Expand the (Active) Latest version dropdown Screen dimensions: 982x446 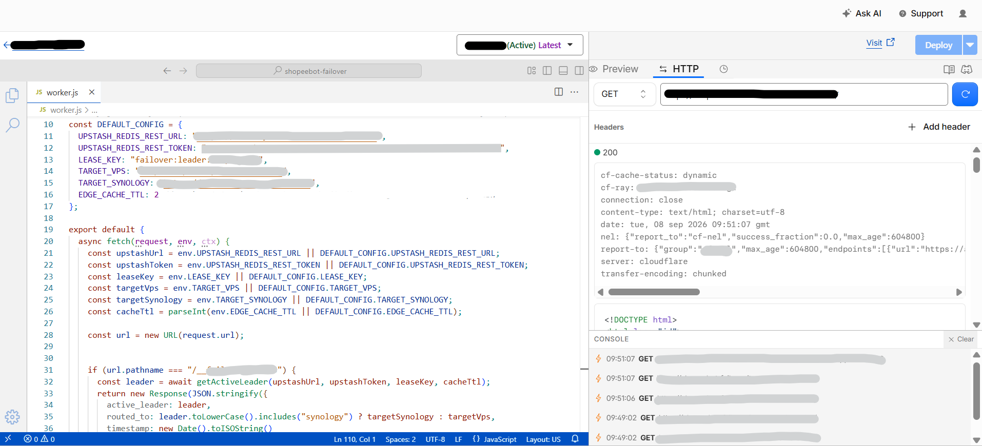(520, 45)
